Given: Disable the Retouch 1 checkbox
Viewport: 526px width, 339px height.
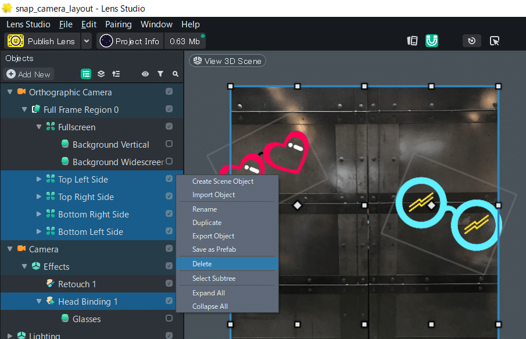Looking at the screenshot, I should 169,284.
